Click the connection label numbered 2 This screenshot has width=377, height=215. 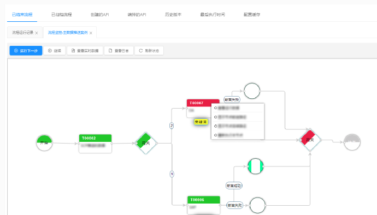pyautogui.click(x=172, y=126)
